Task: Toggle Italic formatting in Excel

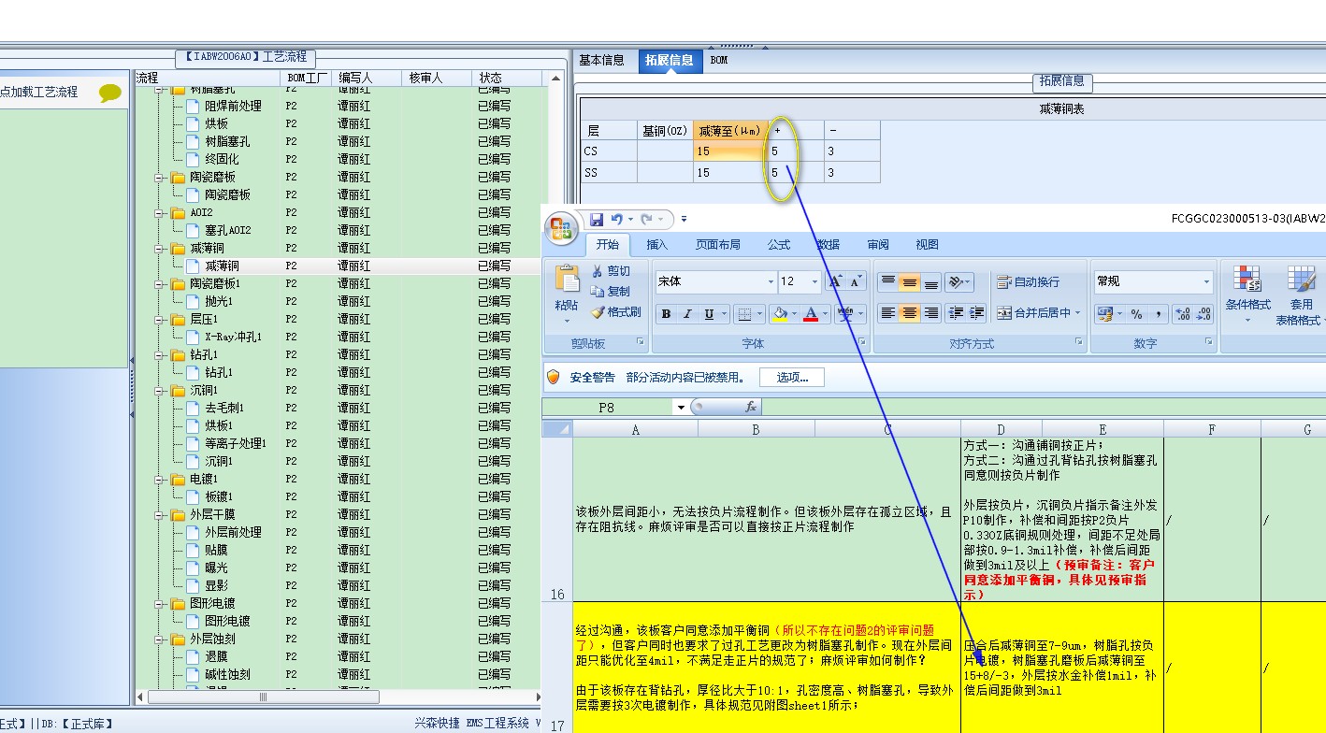Action: [687, 313]
